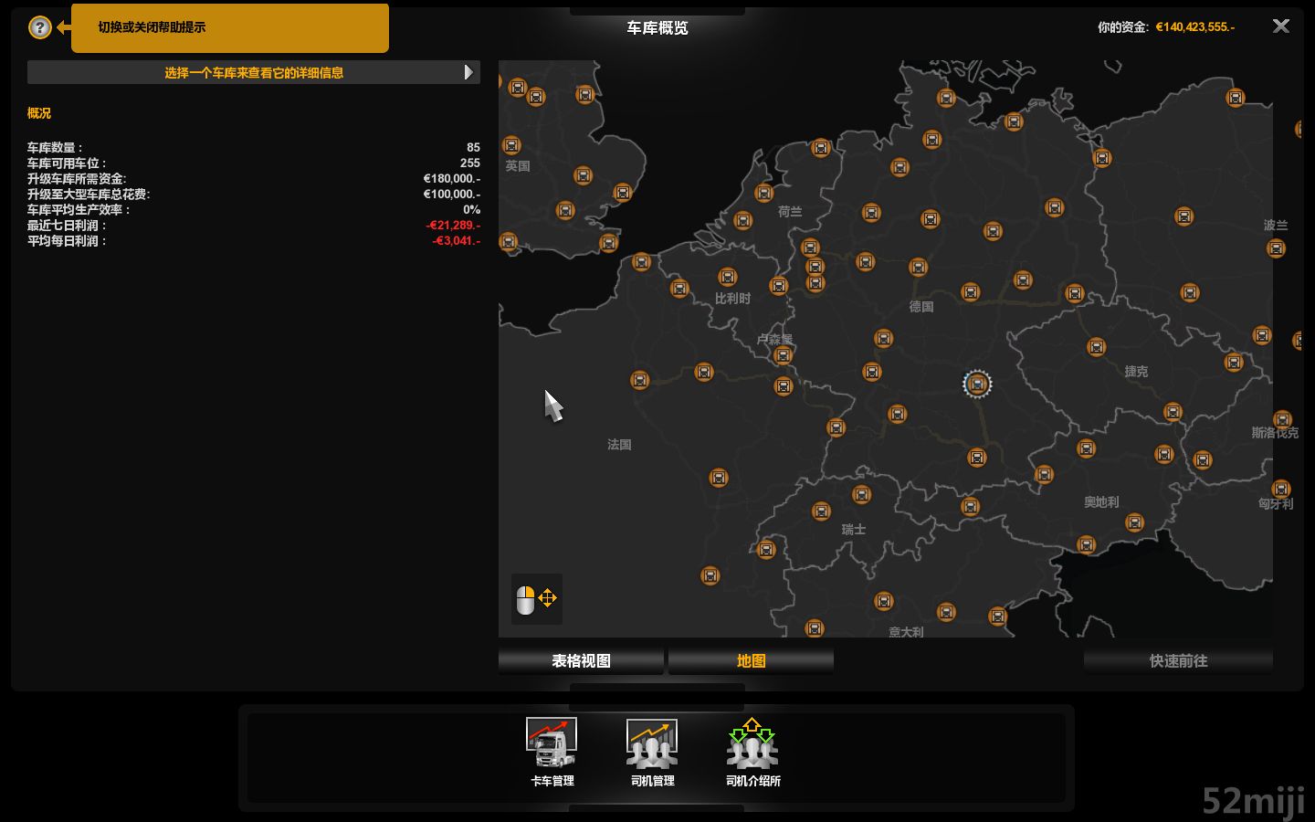This screenshot has width=1315, height=822.
Task: Expand the garage selector arrow
Action: point(468,72)
